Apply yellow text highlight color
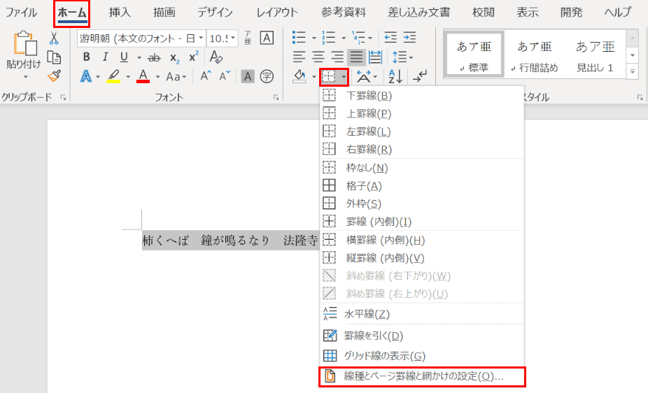The image size is (648, 393). [113, 76]
